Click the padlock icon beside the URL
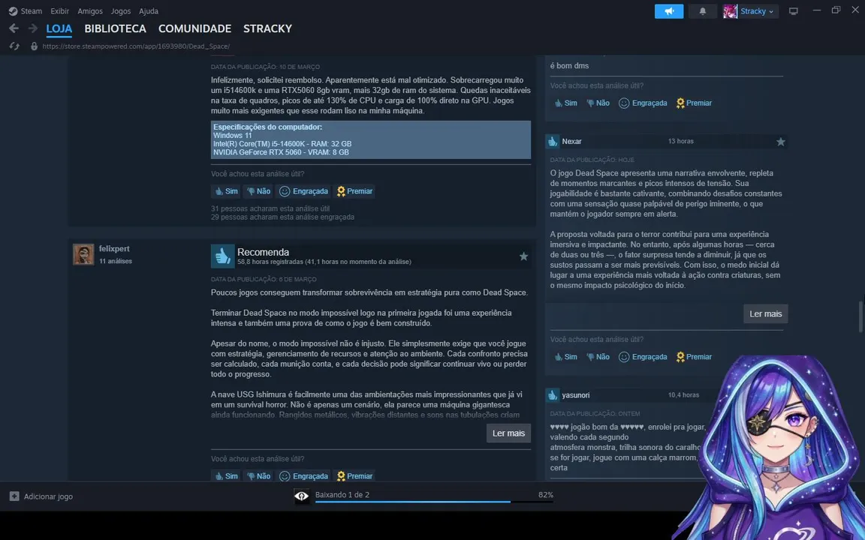The height and width of the screenshot is (540, 865). pyautogui.click(x=35, y=46)
